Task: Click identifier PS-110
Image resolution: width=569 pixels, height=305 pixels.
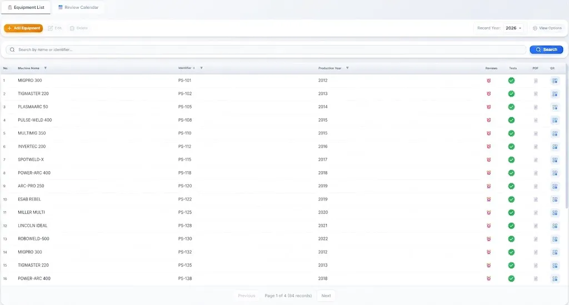Action: tap(184, 133)
